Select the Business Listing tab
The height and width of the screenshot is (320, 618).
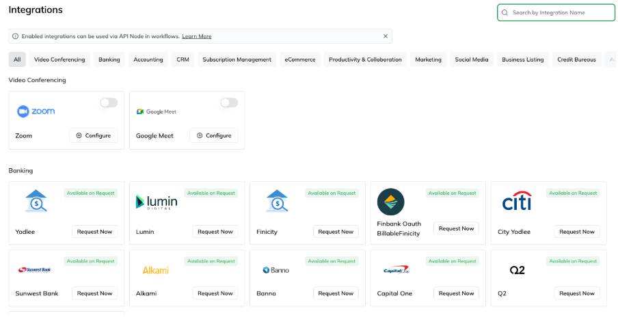522,59
